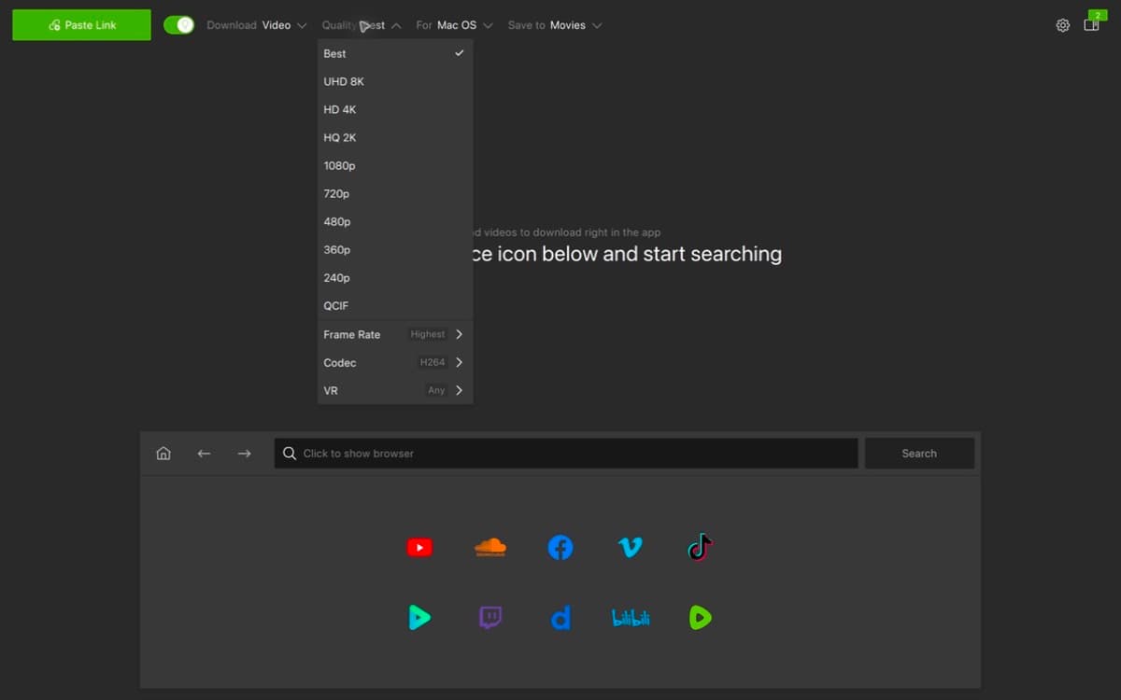Click the Paste Link button

tap(81, 25)
